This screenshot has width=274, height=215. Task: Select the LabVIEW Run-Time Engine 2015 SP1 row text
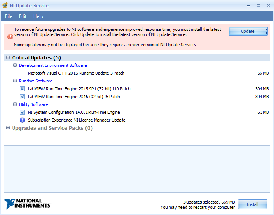[79, 89]
